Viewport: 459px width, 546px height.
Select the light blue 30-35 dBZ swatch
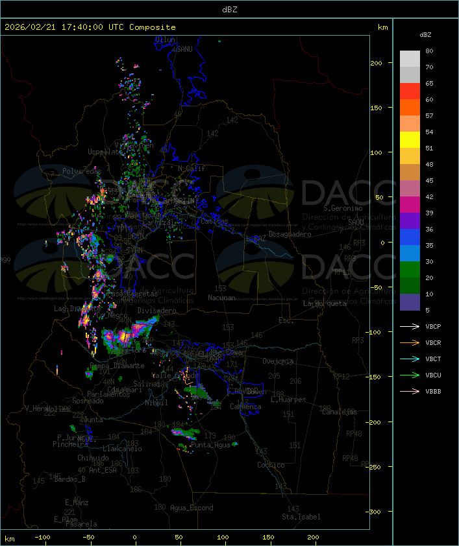(x=410, y=253)
